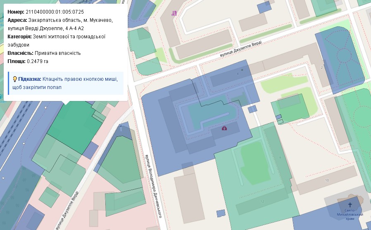Click the church cross icon
This screenshot has height=230, width=371.
tap(350, 204)
